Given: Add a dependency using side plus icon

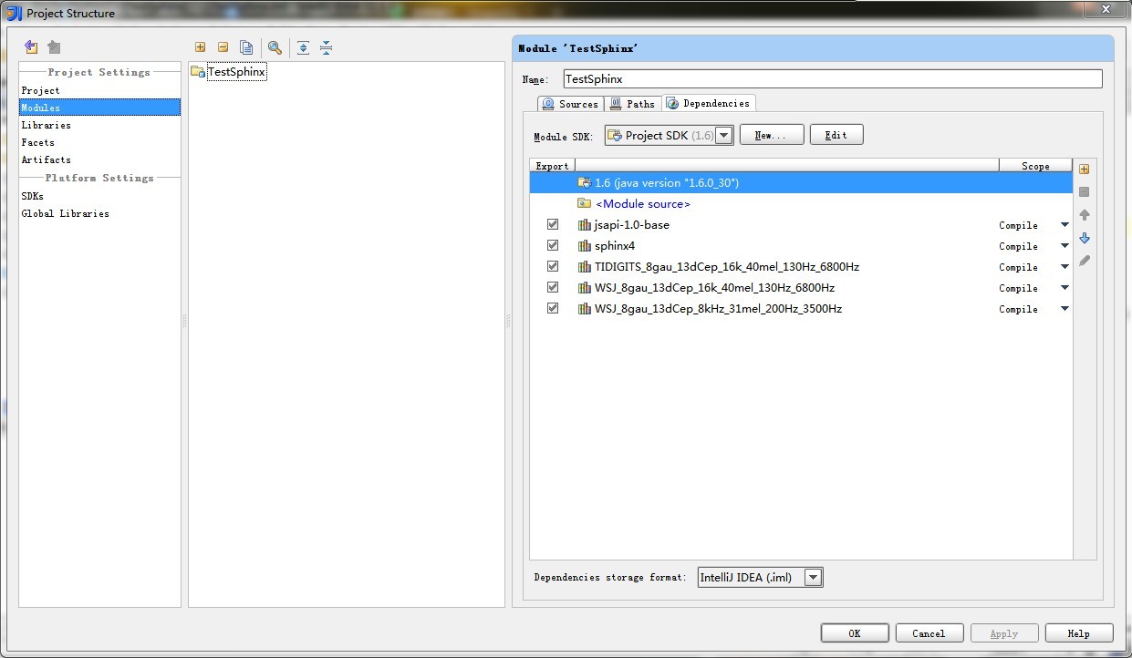Looking at the screenshot, I should (1084, 169).
